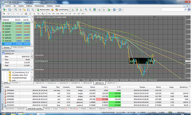
Task: Open the community chat icon beside search
Action: (x=189, y=10)
